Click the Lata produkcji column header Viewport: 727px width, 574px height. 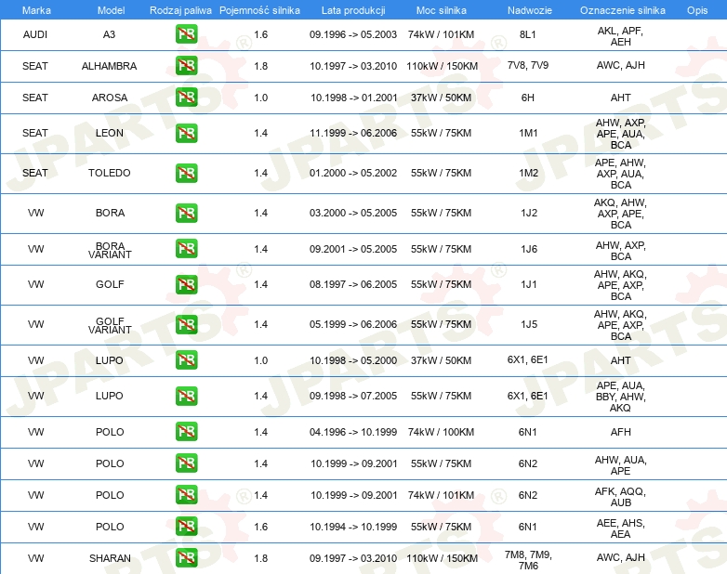click(x=353, y=10)
